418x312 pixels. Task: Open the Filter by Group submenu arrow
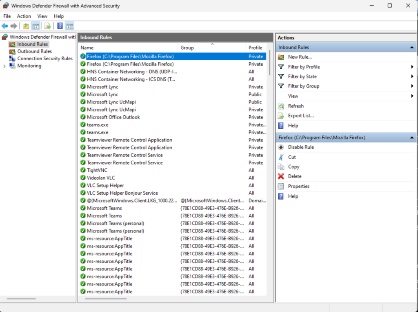(412, 86)
